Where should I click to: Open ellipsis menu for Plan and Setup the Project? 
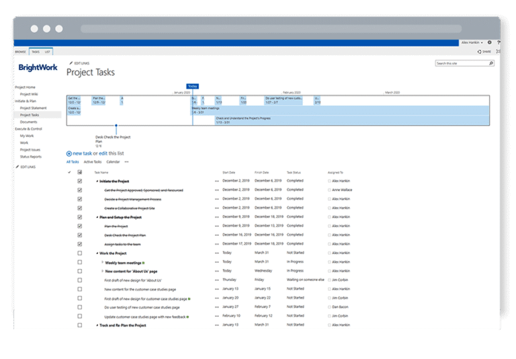(216, 217)
